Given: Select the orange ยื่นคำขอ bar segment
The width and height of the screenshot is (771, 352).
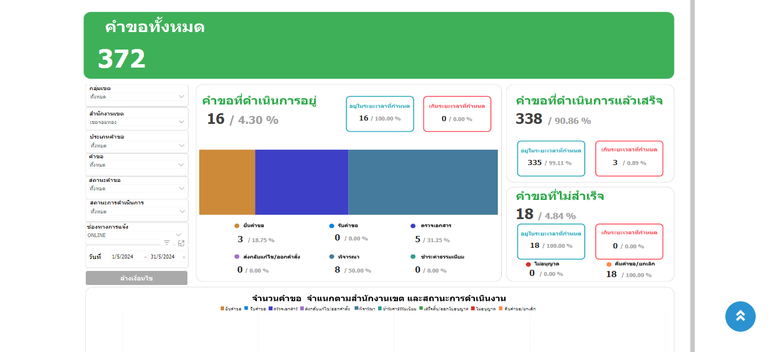Looking at the screenshot, I should 227,182.
